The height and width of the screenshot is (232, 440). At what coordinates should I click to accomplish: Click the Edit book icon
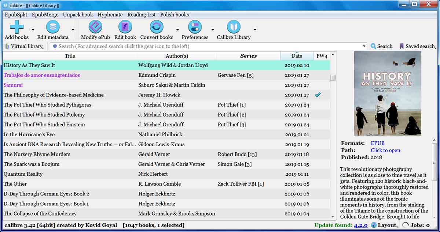pyautogui.click(x=125, y=27)
